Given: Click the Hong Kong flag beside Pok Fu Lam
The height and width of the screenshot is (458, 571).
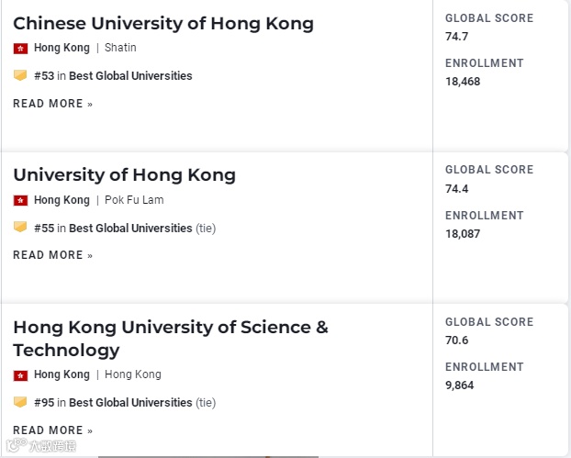Looking at the screenshot, I should click(x=20, y=201).
